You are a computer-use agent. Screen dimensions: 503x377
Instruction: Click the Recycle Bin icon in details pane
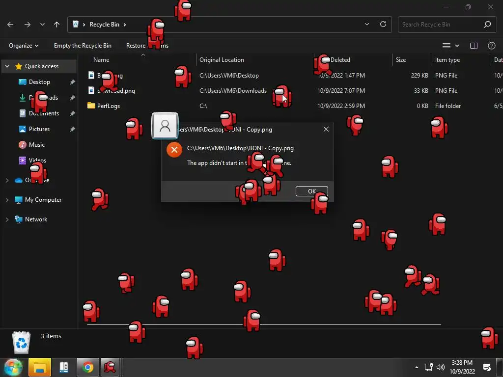[x=21, y=342]
